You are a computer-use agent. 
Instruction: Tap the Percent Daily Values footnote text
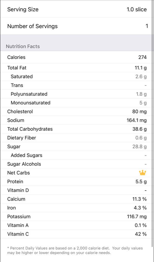pos(75,250)
